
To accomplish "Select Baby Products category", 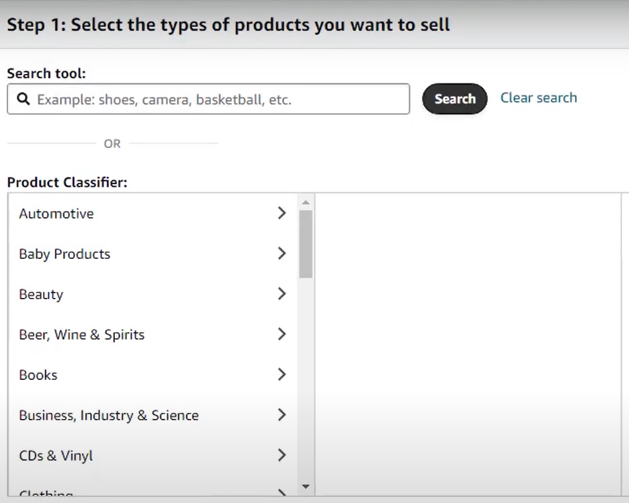I will [65, 254].
